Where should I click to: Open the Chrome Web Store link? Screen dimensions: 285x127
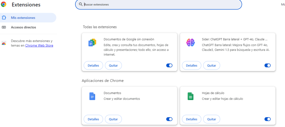(x=39, y=45)
